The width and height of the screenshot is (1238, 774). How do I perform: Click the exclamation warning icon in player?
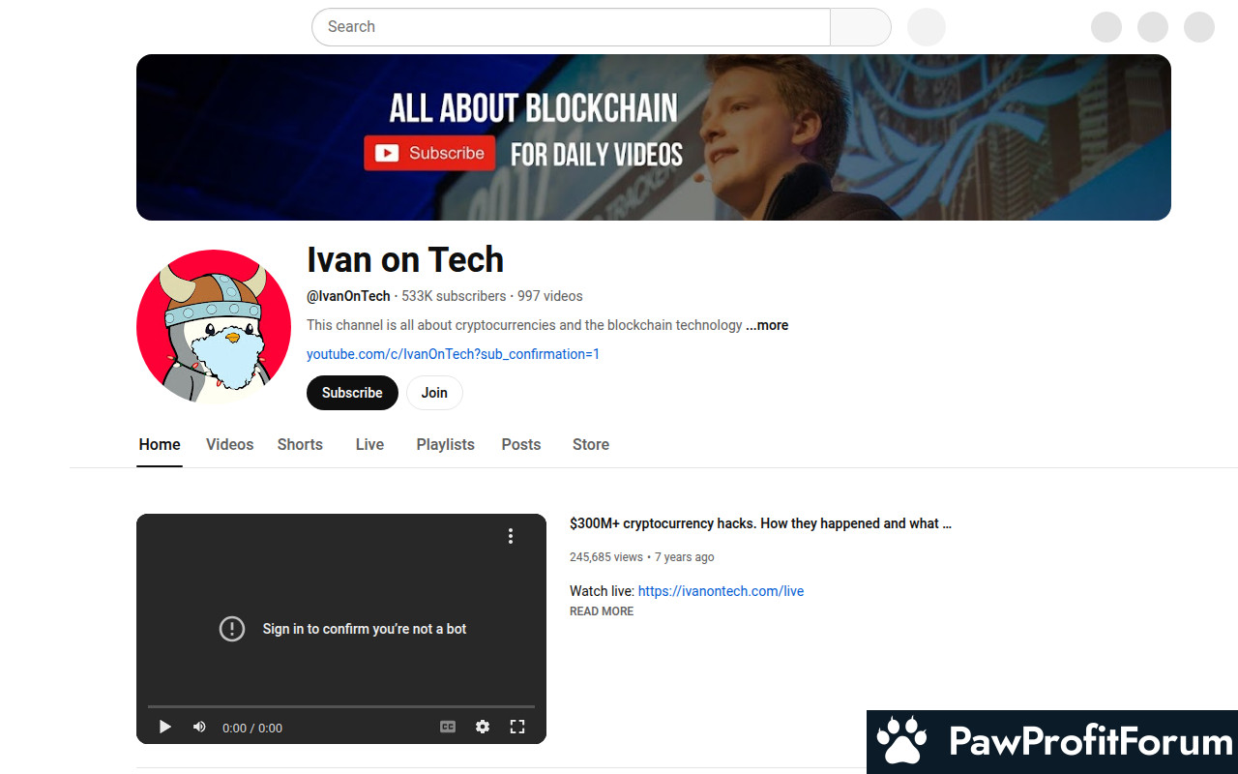232,629
